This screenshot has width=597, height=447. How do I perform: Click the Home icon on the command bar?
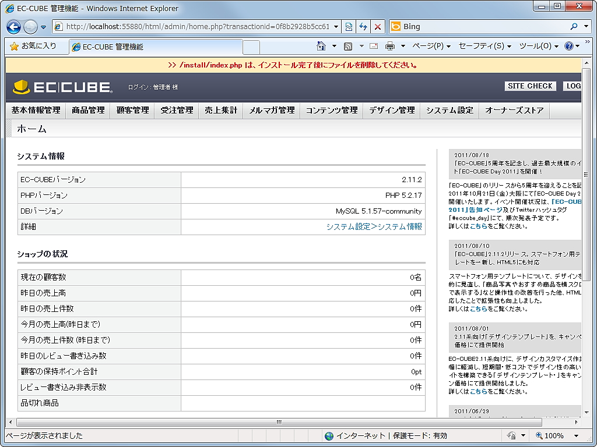[x=320, y=45]
